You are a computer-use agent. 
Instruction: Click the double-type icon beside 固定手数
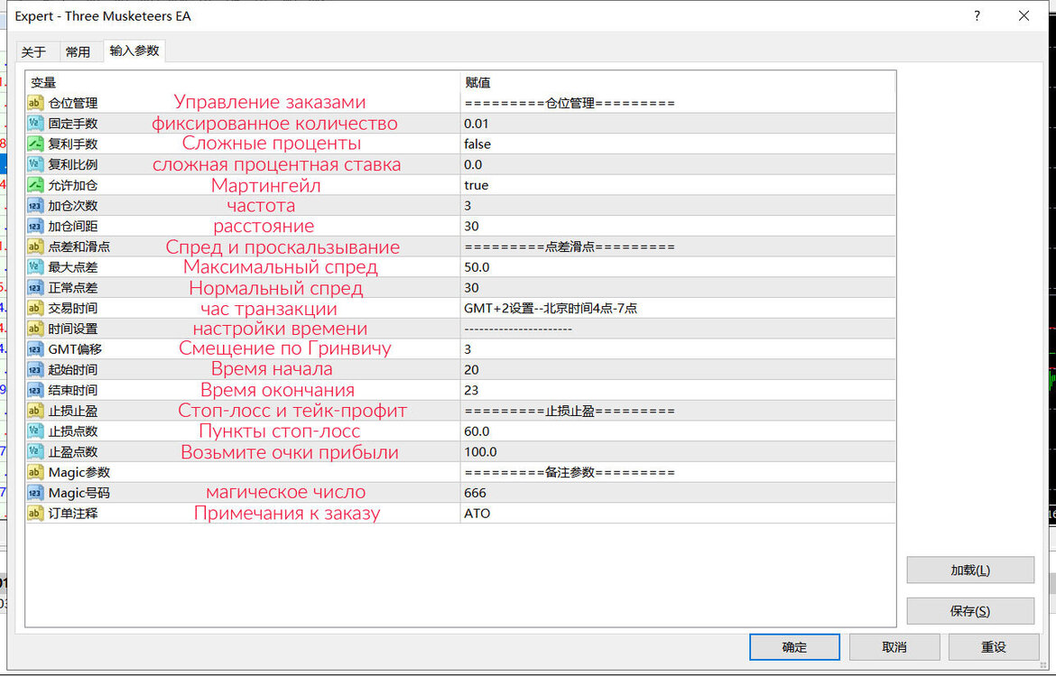pos(35,124)
